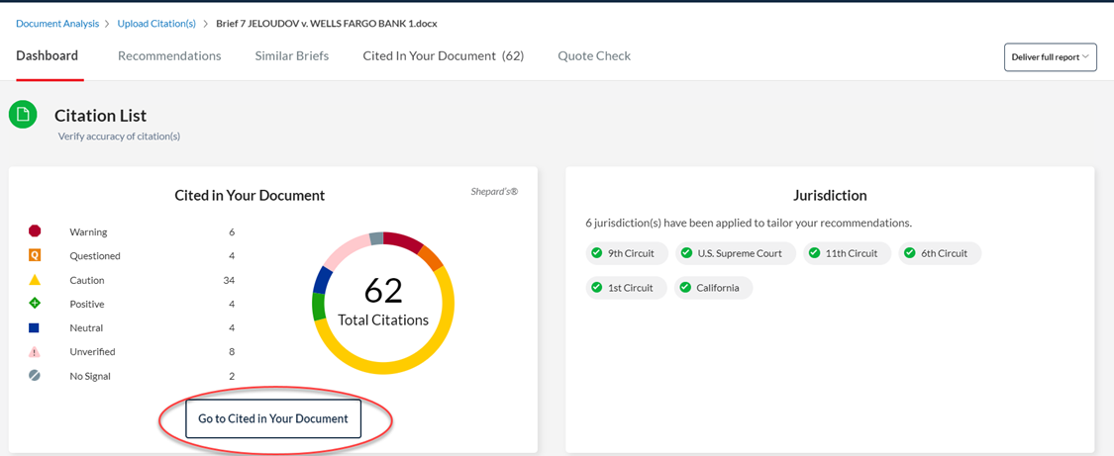Click the Warning legend label
Screen dimensions: 1114x456
(88, 231)
